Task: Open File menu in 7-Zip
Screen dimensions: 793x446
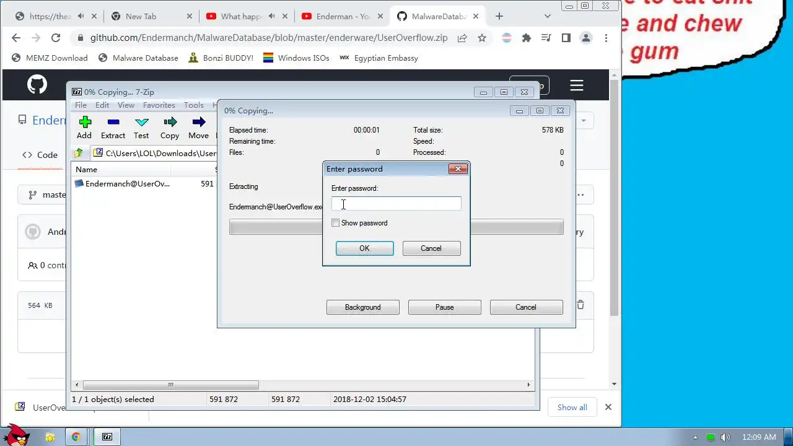Action: [x=81, y=105]
